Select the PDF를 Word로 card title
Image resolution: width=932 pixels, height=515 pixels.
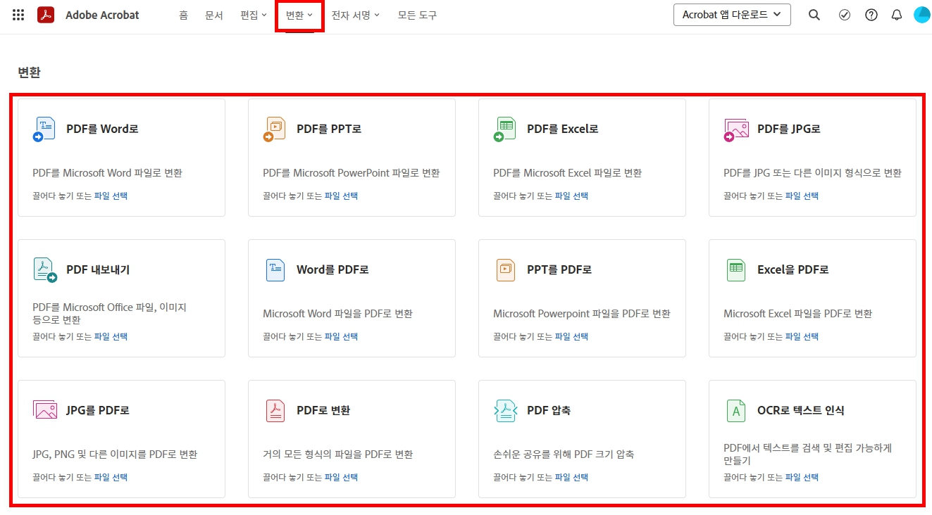tap(102, 129)
